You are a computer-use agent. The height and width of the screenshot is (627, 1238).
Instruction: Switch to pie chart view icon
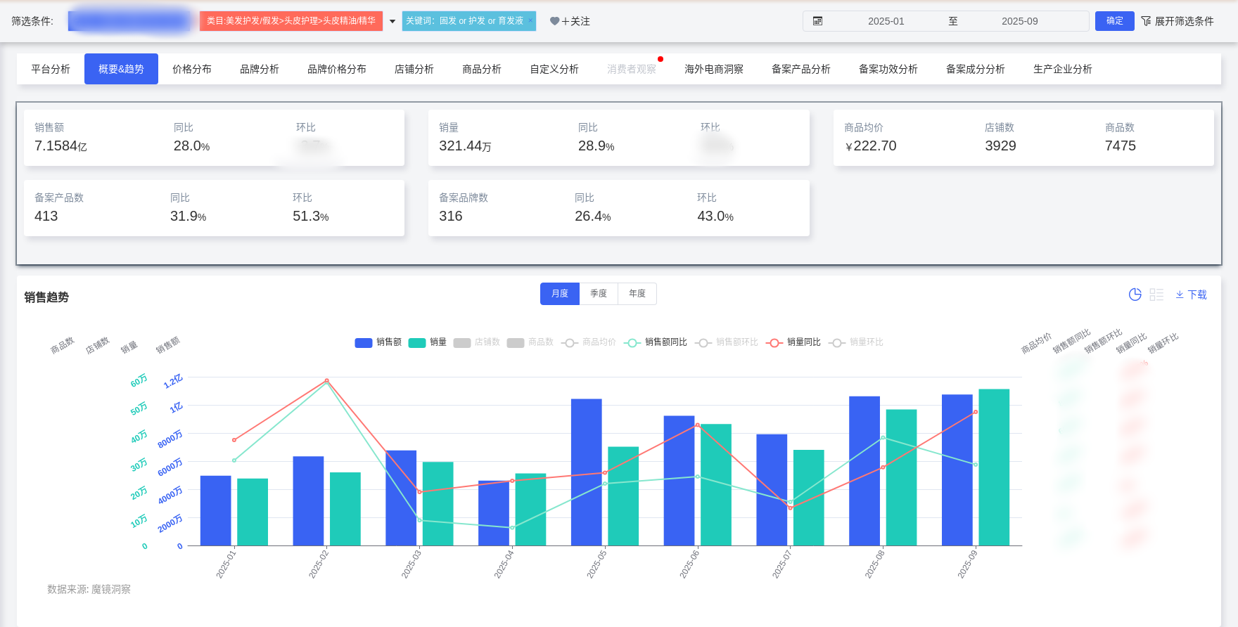[1135, 295]
